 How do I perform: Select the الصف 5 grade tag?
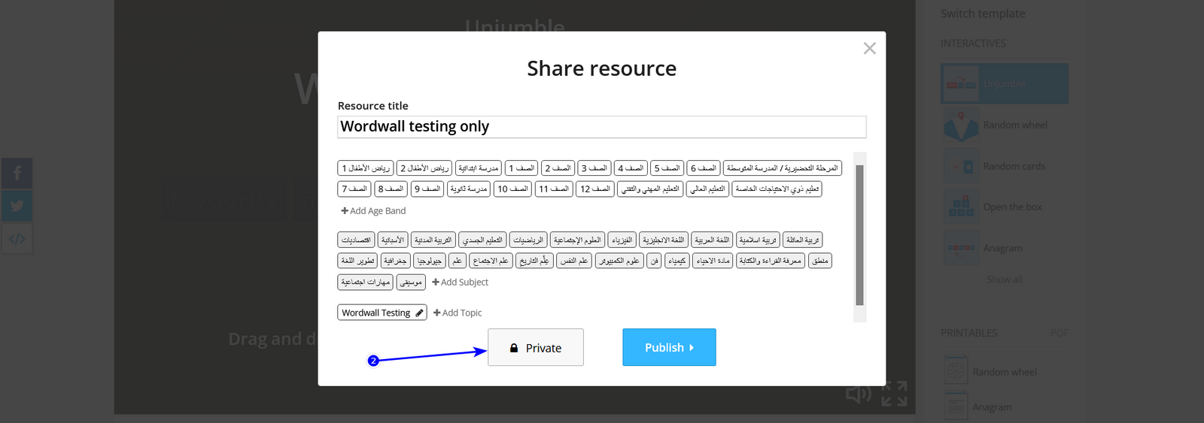point(667,168)
